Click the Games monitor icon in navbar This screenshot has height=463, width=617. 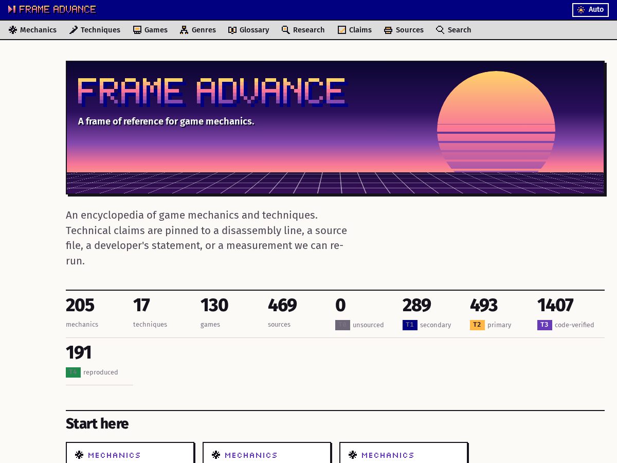pos(137,30)
